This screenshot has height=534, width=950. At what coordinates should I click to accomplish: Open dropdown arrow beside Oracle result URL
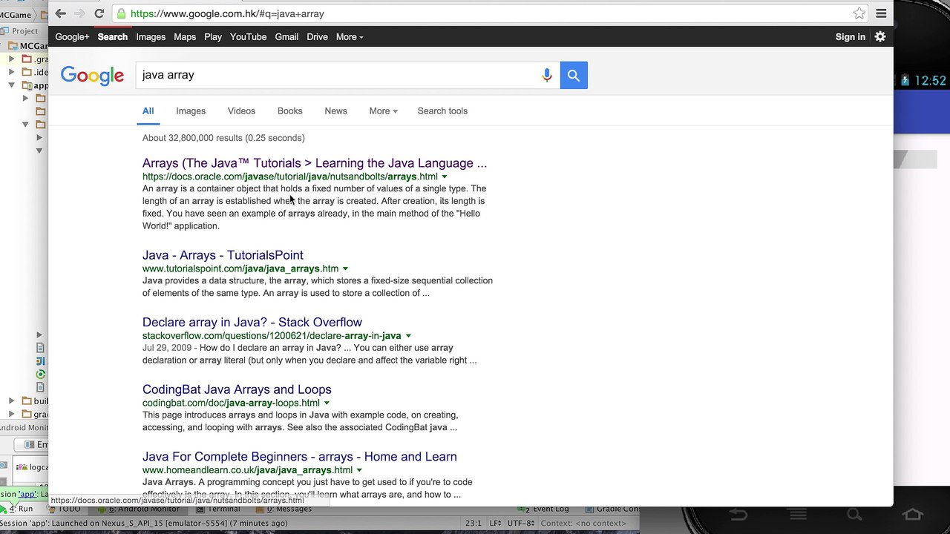coord(445,177)
